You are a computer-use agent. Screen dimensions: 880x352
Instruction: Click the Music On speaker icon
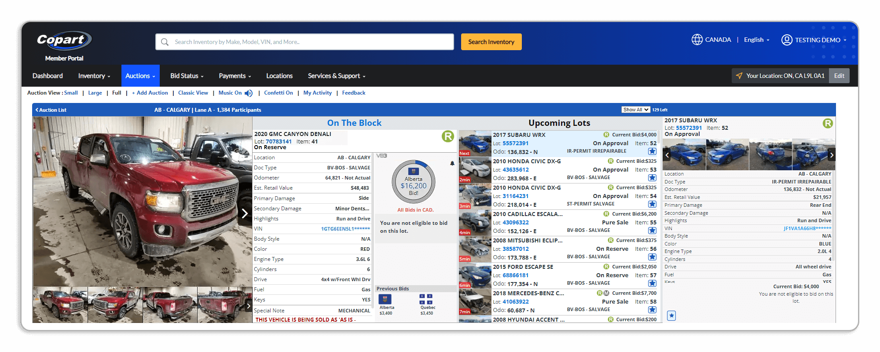(x=249, y=93)
